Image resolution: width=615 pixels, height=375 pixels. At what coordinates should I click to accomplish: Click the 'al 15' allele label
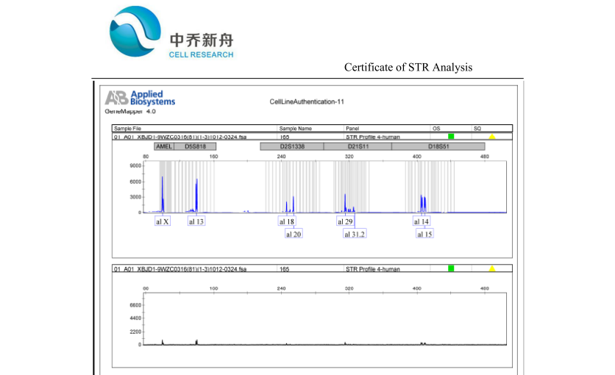(x=424, y=234)
